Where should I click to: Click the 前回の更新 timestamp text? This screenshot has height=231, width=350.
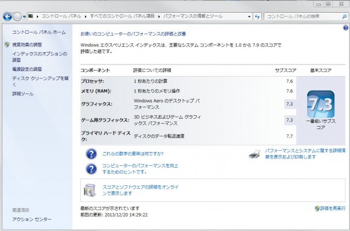114,215
